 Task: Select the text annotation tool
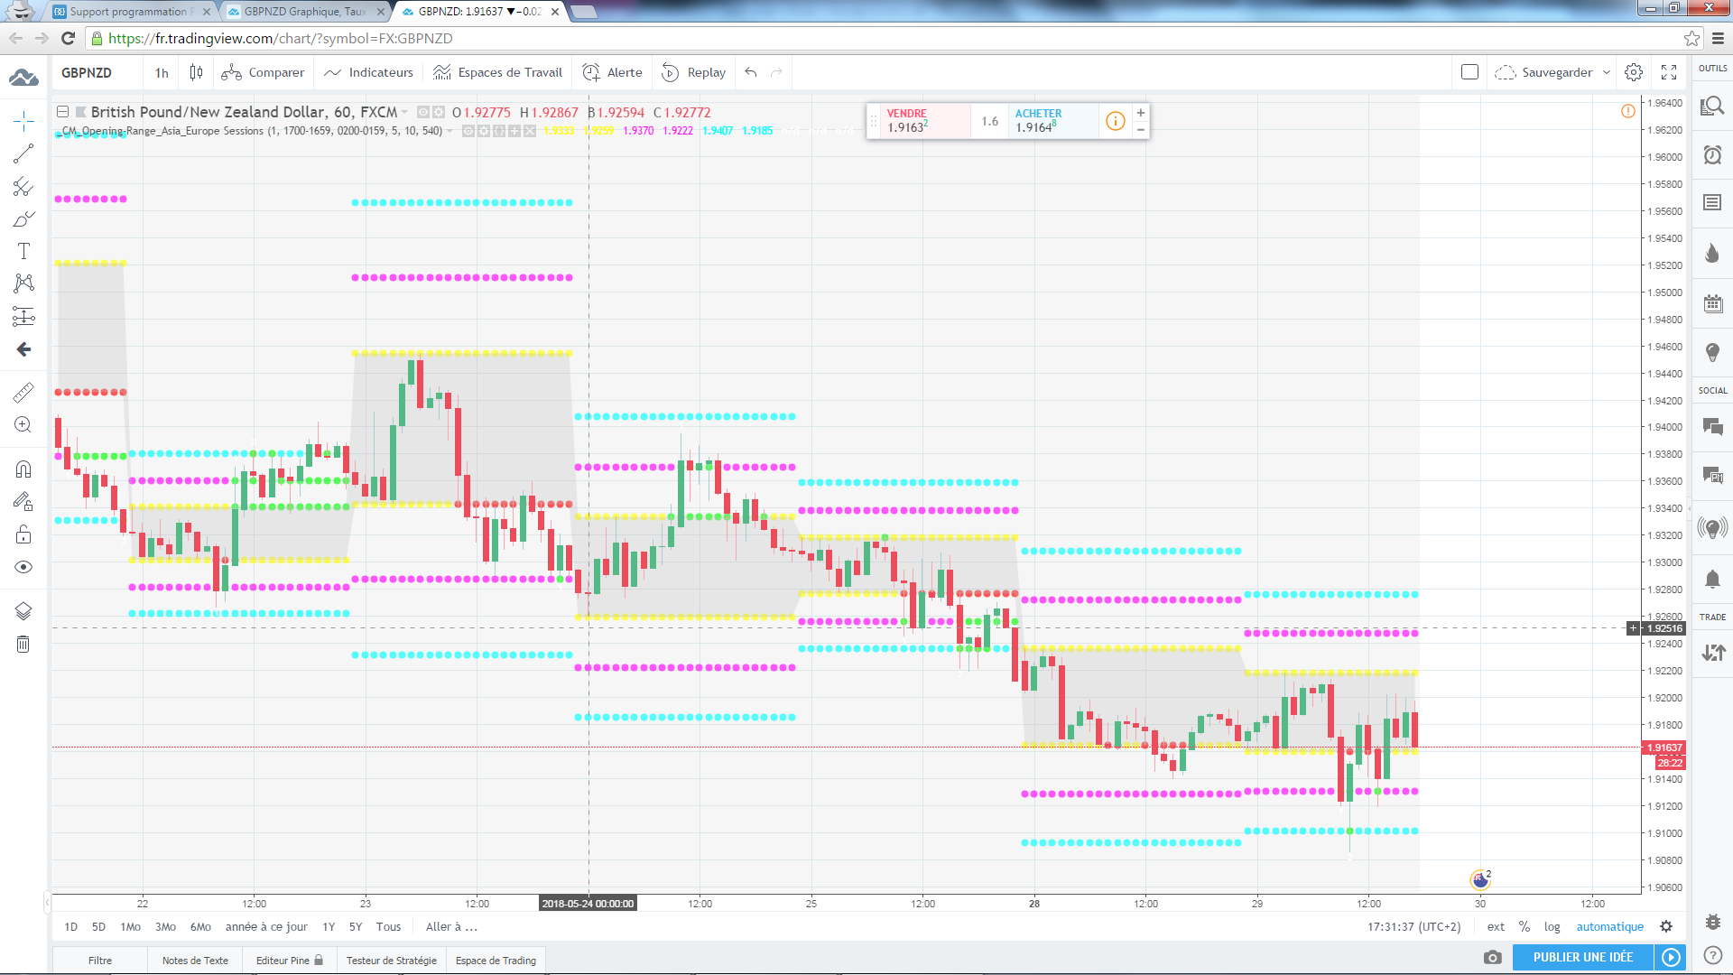(23, 251)
